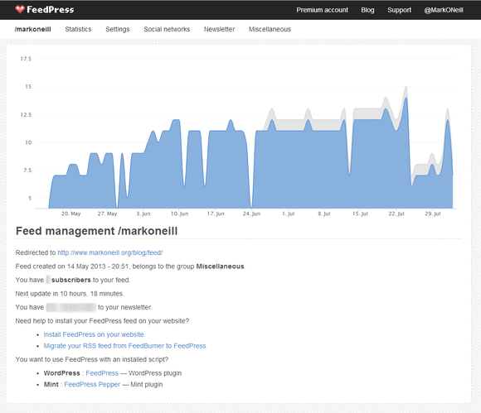Click the 12.5 y-axis value

tap(26, 114)
